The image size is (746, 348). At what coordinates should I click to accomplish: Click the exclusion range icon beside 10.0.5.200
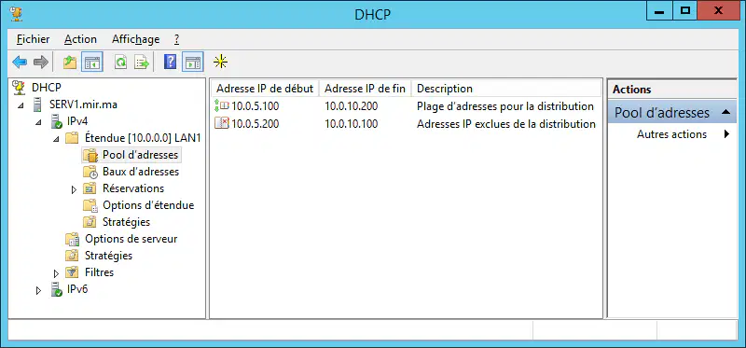pyautogui.click(x=222, y=124)
